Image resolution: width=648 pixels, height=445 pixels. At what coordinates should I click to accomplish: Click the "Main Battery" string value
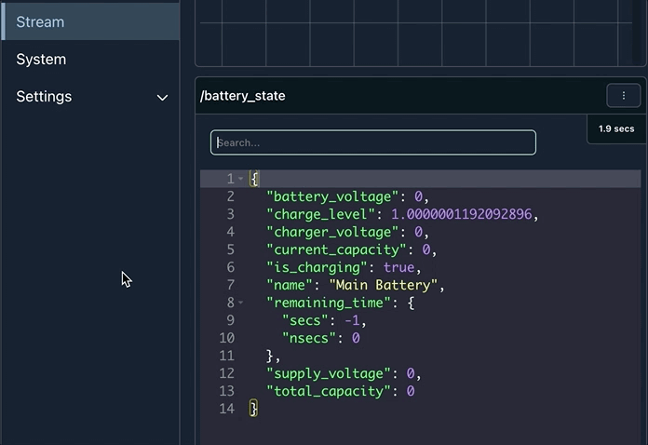[x=383, y=285]
